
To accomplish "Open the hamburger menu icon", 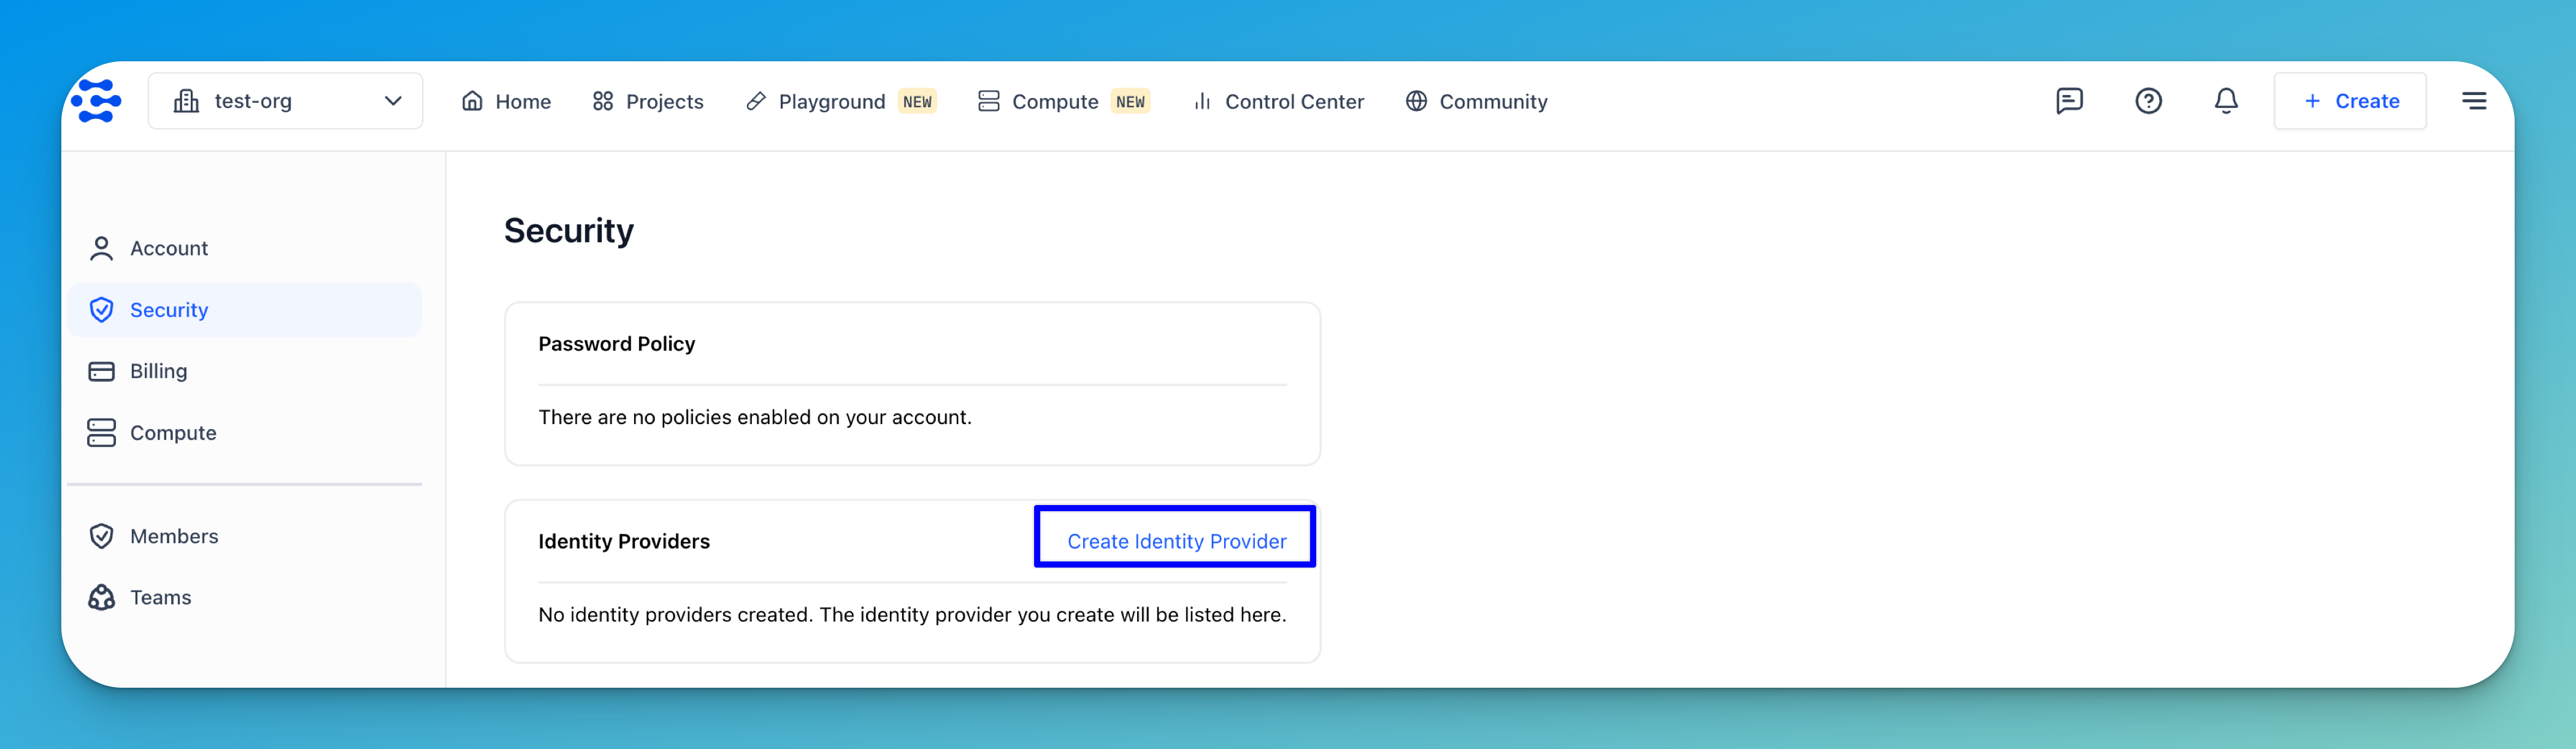I will (2474, 101).
